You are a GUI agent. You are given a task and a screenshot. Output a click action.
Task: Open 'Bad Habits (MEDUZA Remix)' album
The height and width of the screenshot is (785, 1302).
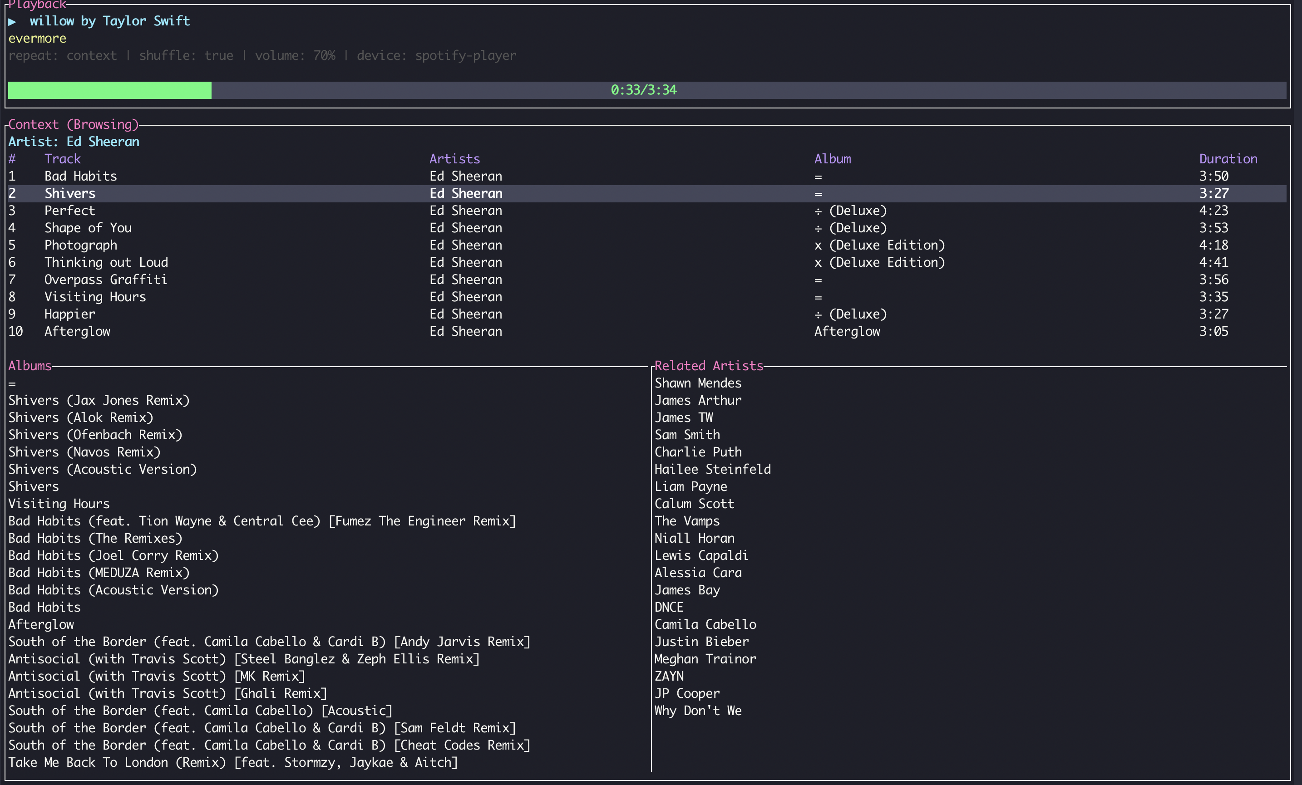coord(99,573)
